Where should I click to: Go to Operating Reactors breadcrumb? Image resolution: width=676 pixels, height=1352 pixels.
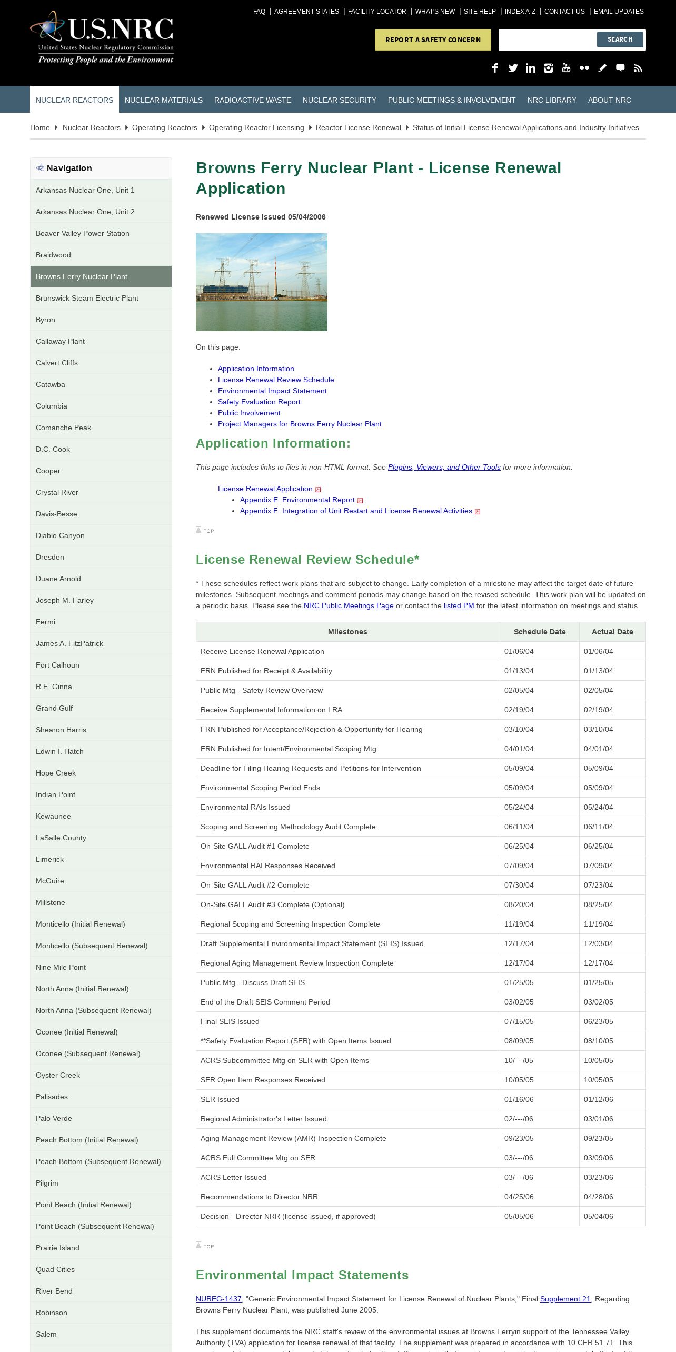point(165,127)
